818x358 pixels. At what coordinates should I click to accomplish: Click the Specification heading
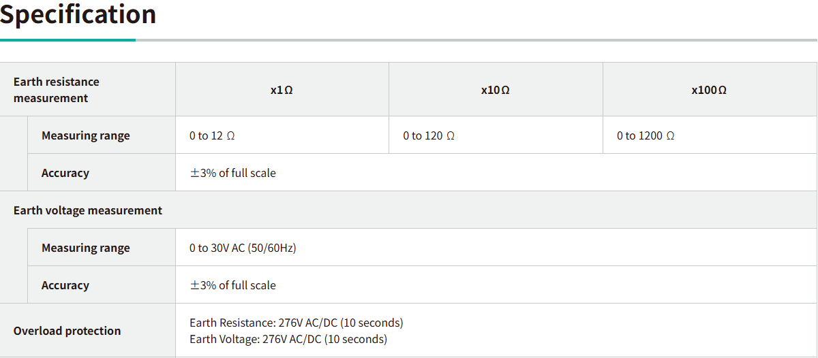point(78,14)
